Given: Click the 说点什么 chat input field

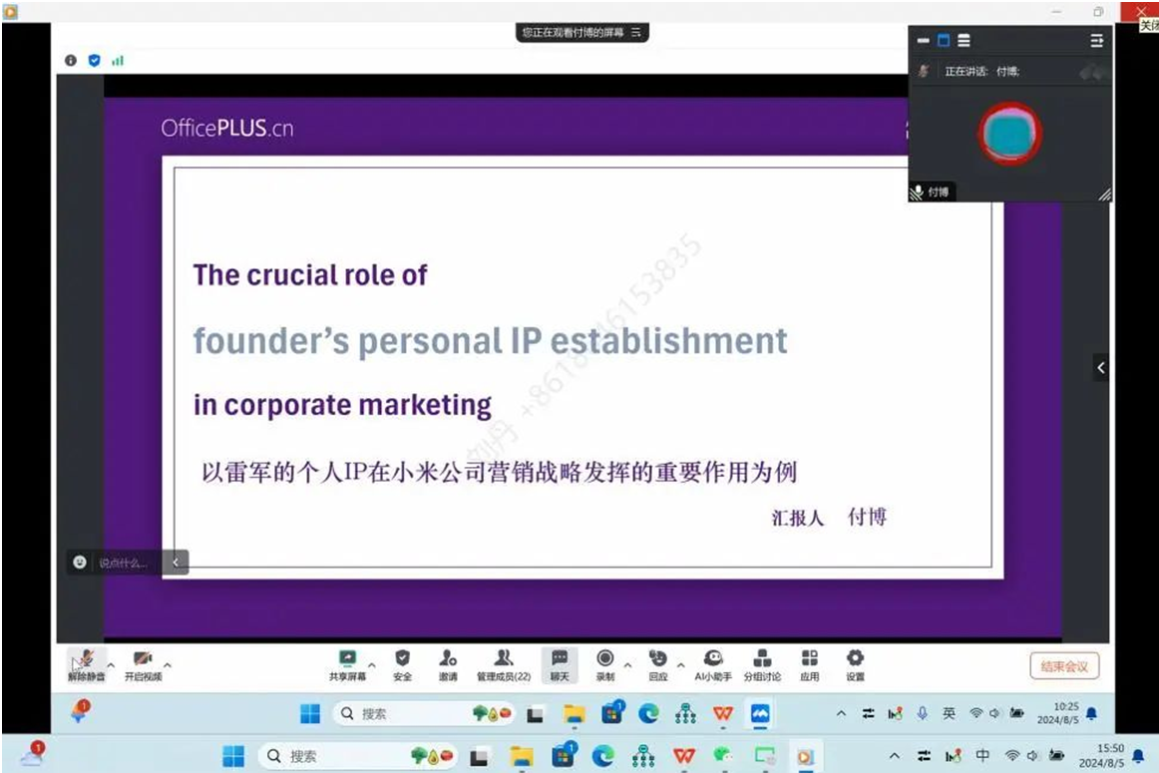Looking at the screenshot, I should (x=123, y=564).
